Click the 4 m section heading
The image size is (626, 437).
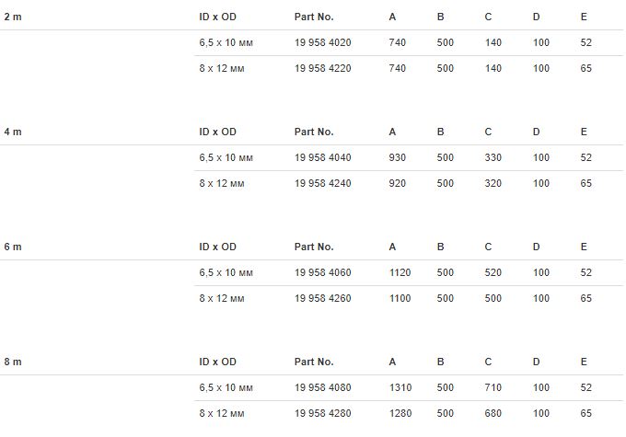click(x=13, y=132)
